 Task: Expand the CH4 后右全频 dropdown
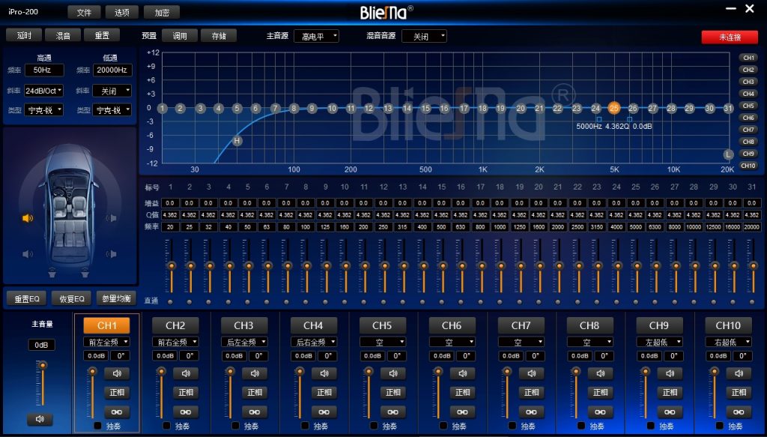[x=314, y=342]
